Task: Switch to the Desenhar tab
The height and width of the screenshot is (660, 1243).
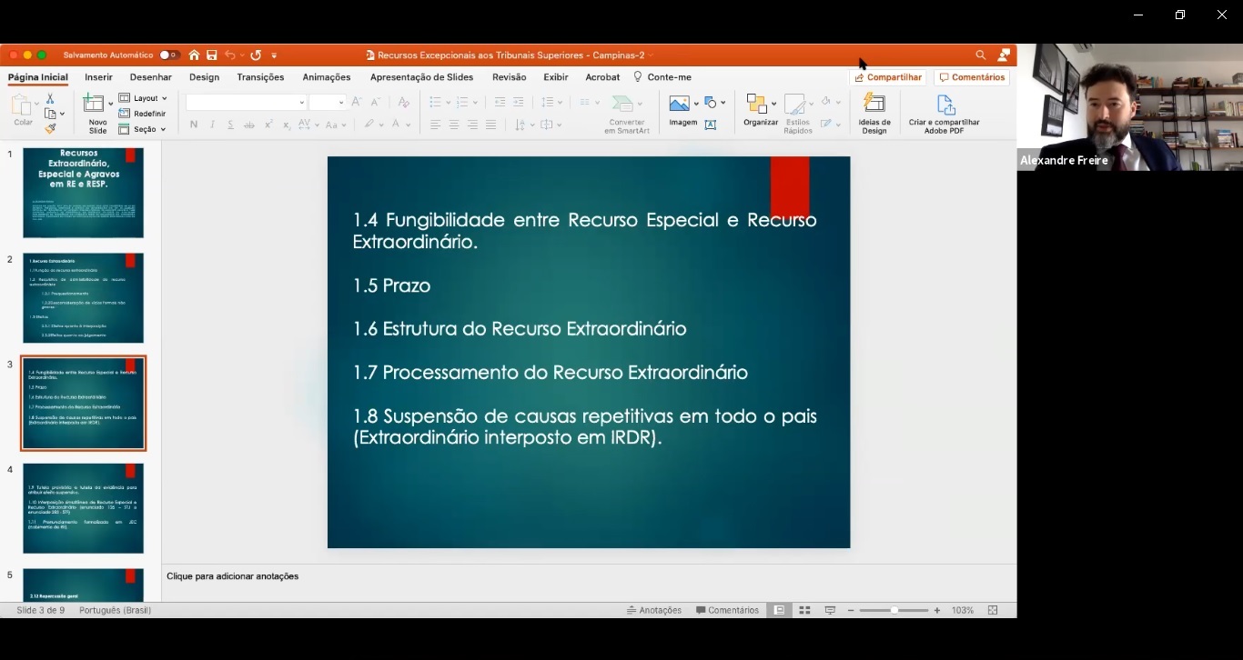Action: click(151, 77)
